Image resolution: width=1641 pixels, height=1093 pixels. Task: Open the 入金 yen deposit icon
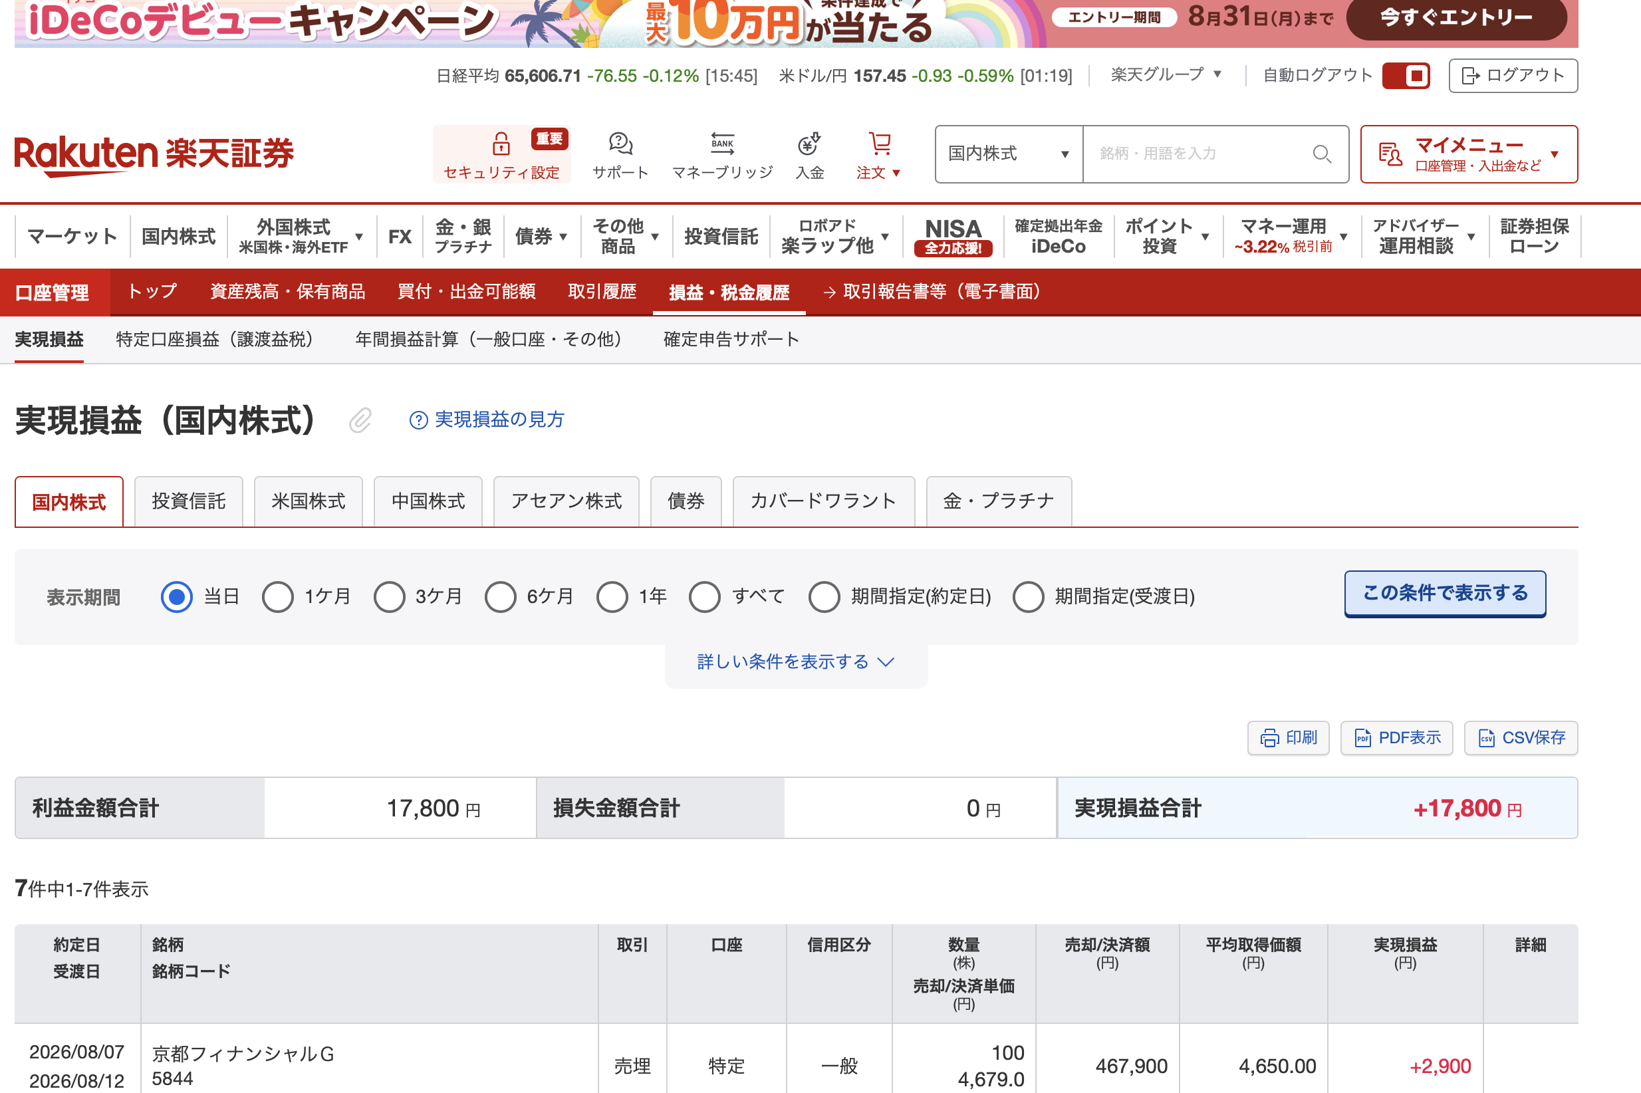point(809,144)
